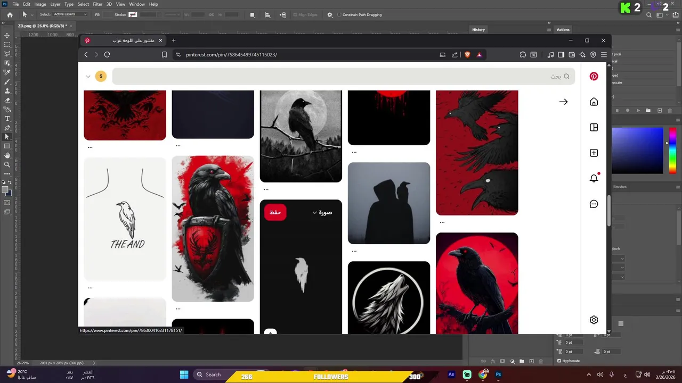Toggle Constrain Path Dragging checkbox
This screenshot has height=383, width=682.
(339, 15)
